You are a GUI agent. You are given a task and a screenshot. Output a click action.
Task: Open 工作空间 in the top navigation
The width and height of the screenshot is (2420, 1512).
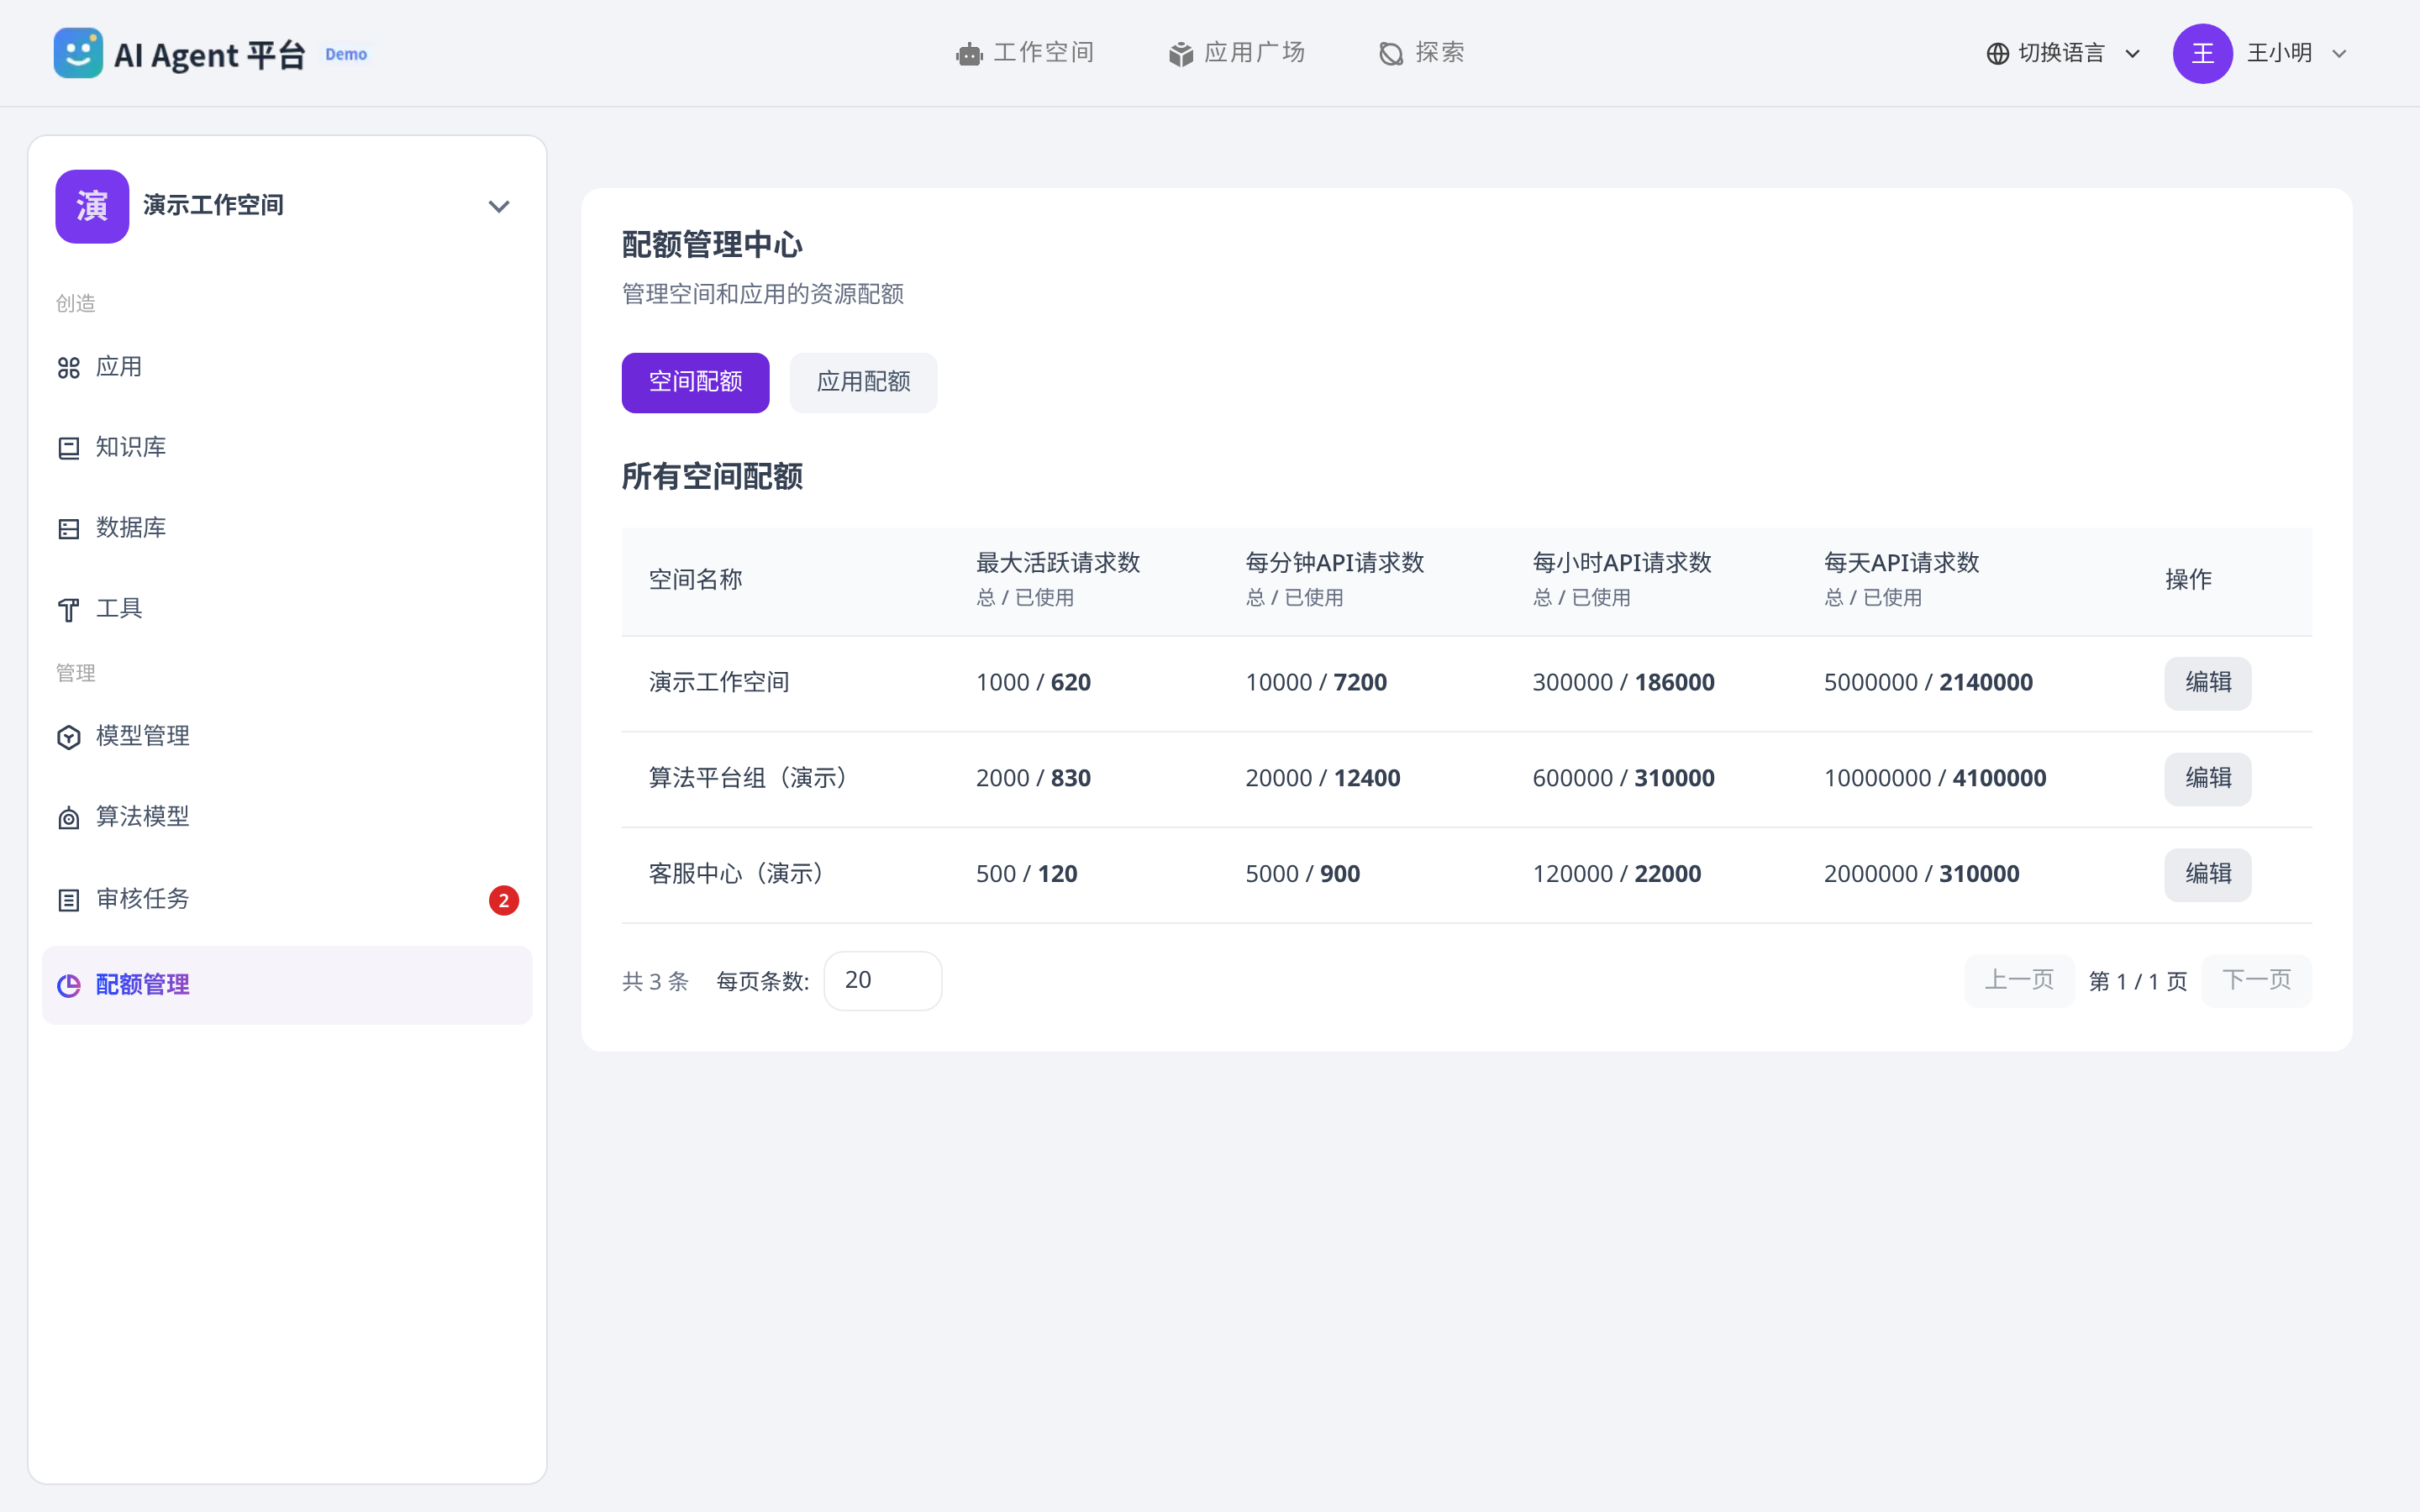pos(1025,53)
